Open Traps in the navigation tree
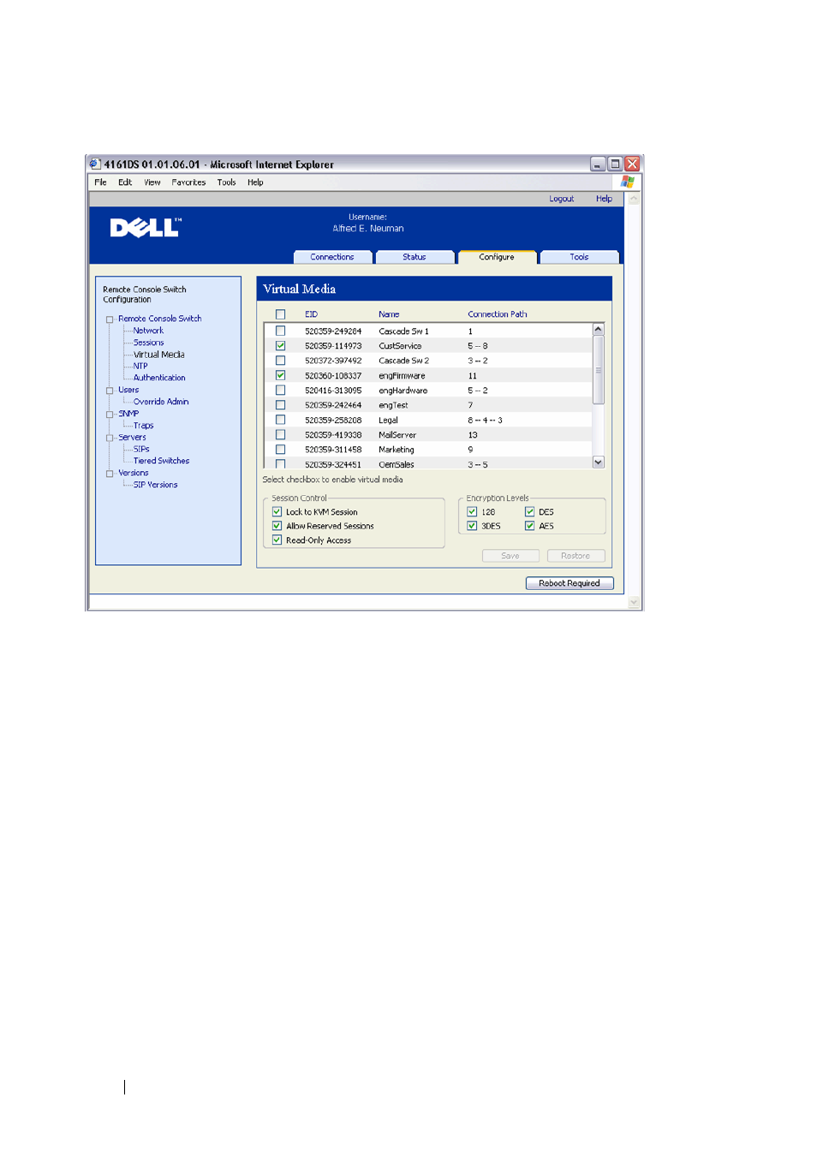The height and width of the screenshot is (1157, 817). click(x=143, y=426)
